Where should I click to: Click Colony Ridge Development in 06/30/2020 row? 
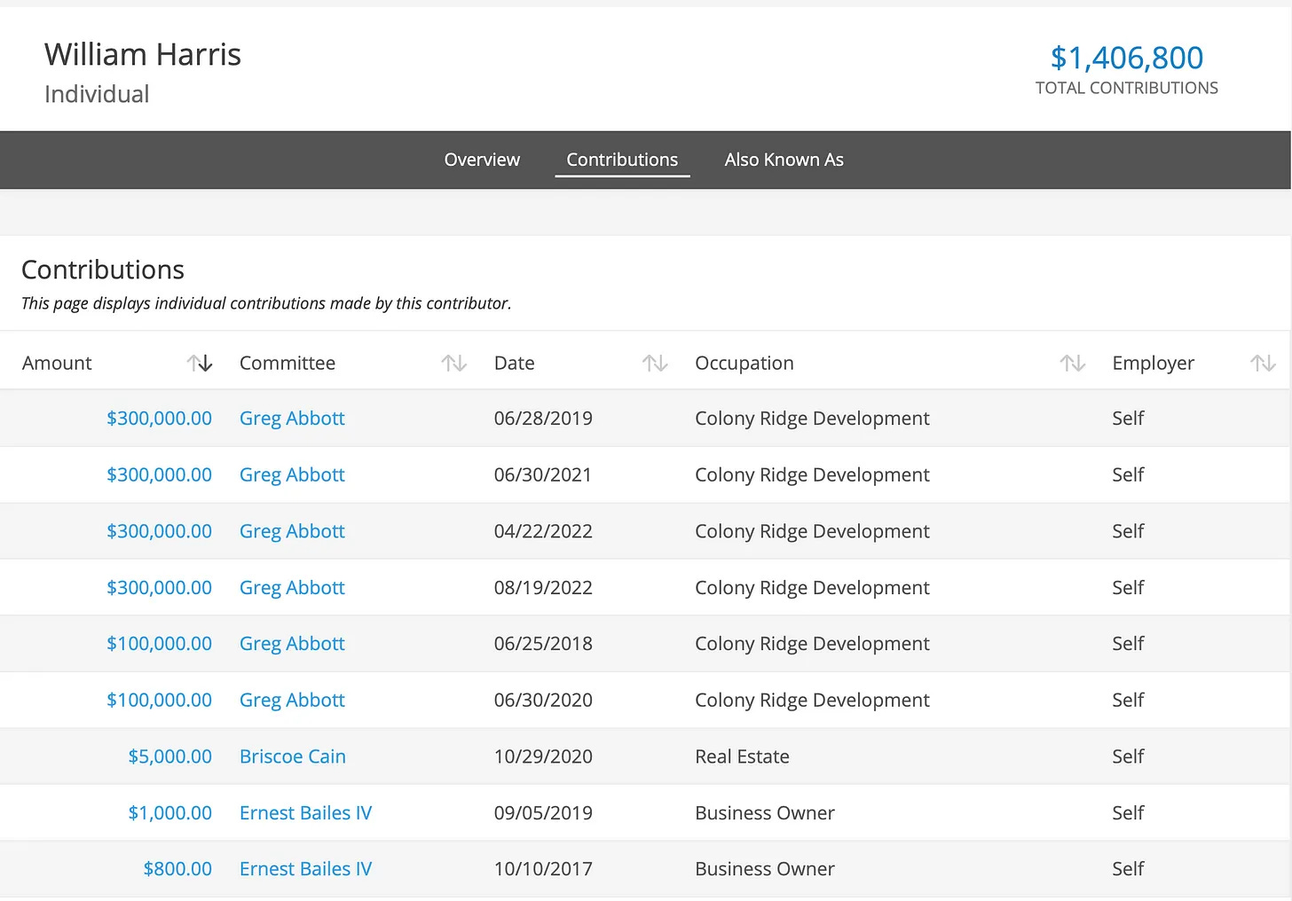[812, 700]
